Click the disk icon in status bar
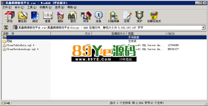The width and height of the screenshot is (208, 106). (x=4, y=103)
